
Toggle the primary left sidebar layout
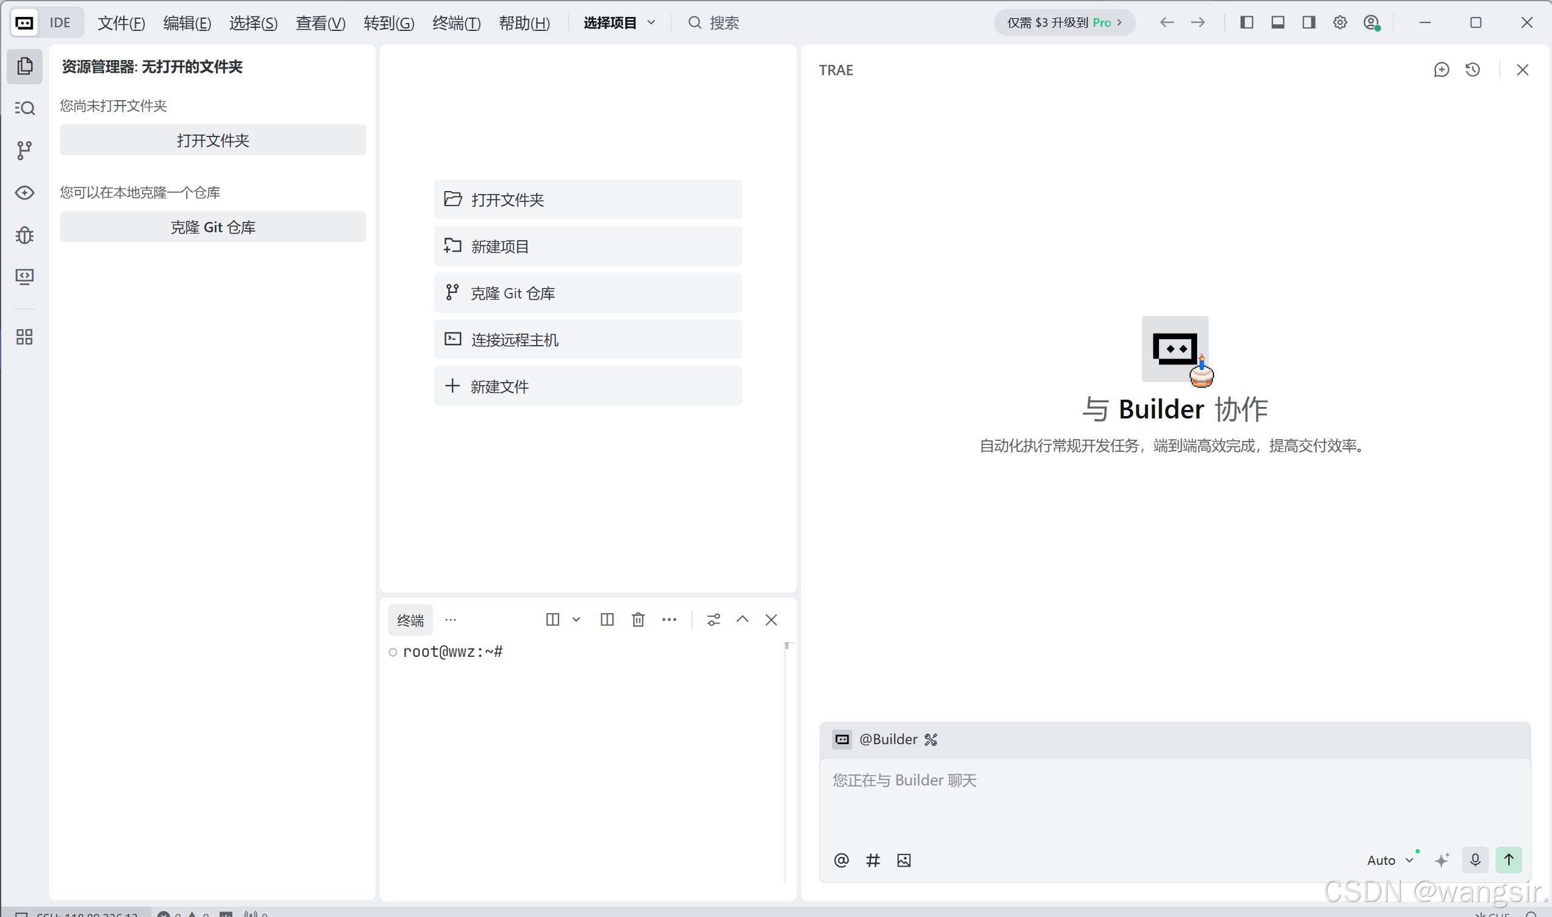(x=1246, y=23)
